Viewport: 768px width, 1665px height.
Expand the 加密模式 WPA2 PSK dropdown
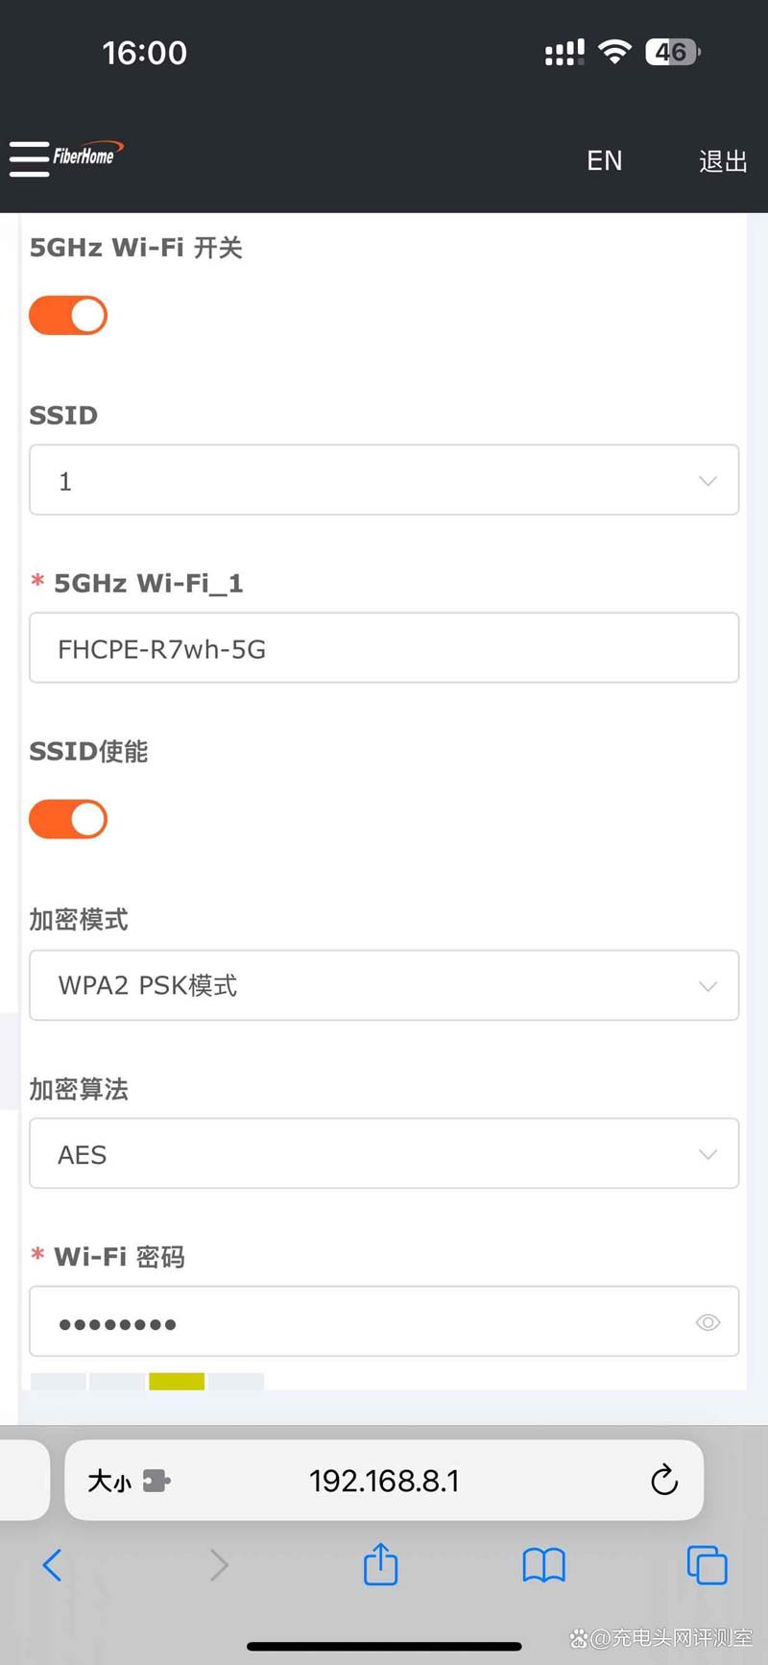tap(384, 985)
